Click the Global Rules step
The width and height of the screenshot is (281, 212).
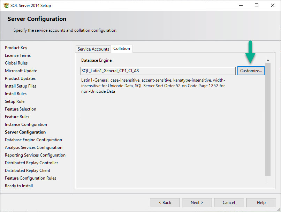coord(16,63)
